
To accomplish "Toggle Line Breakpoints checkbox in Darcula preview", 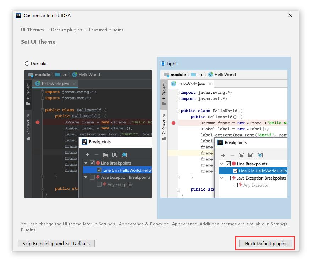I will [x=92, y=163].
